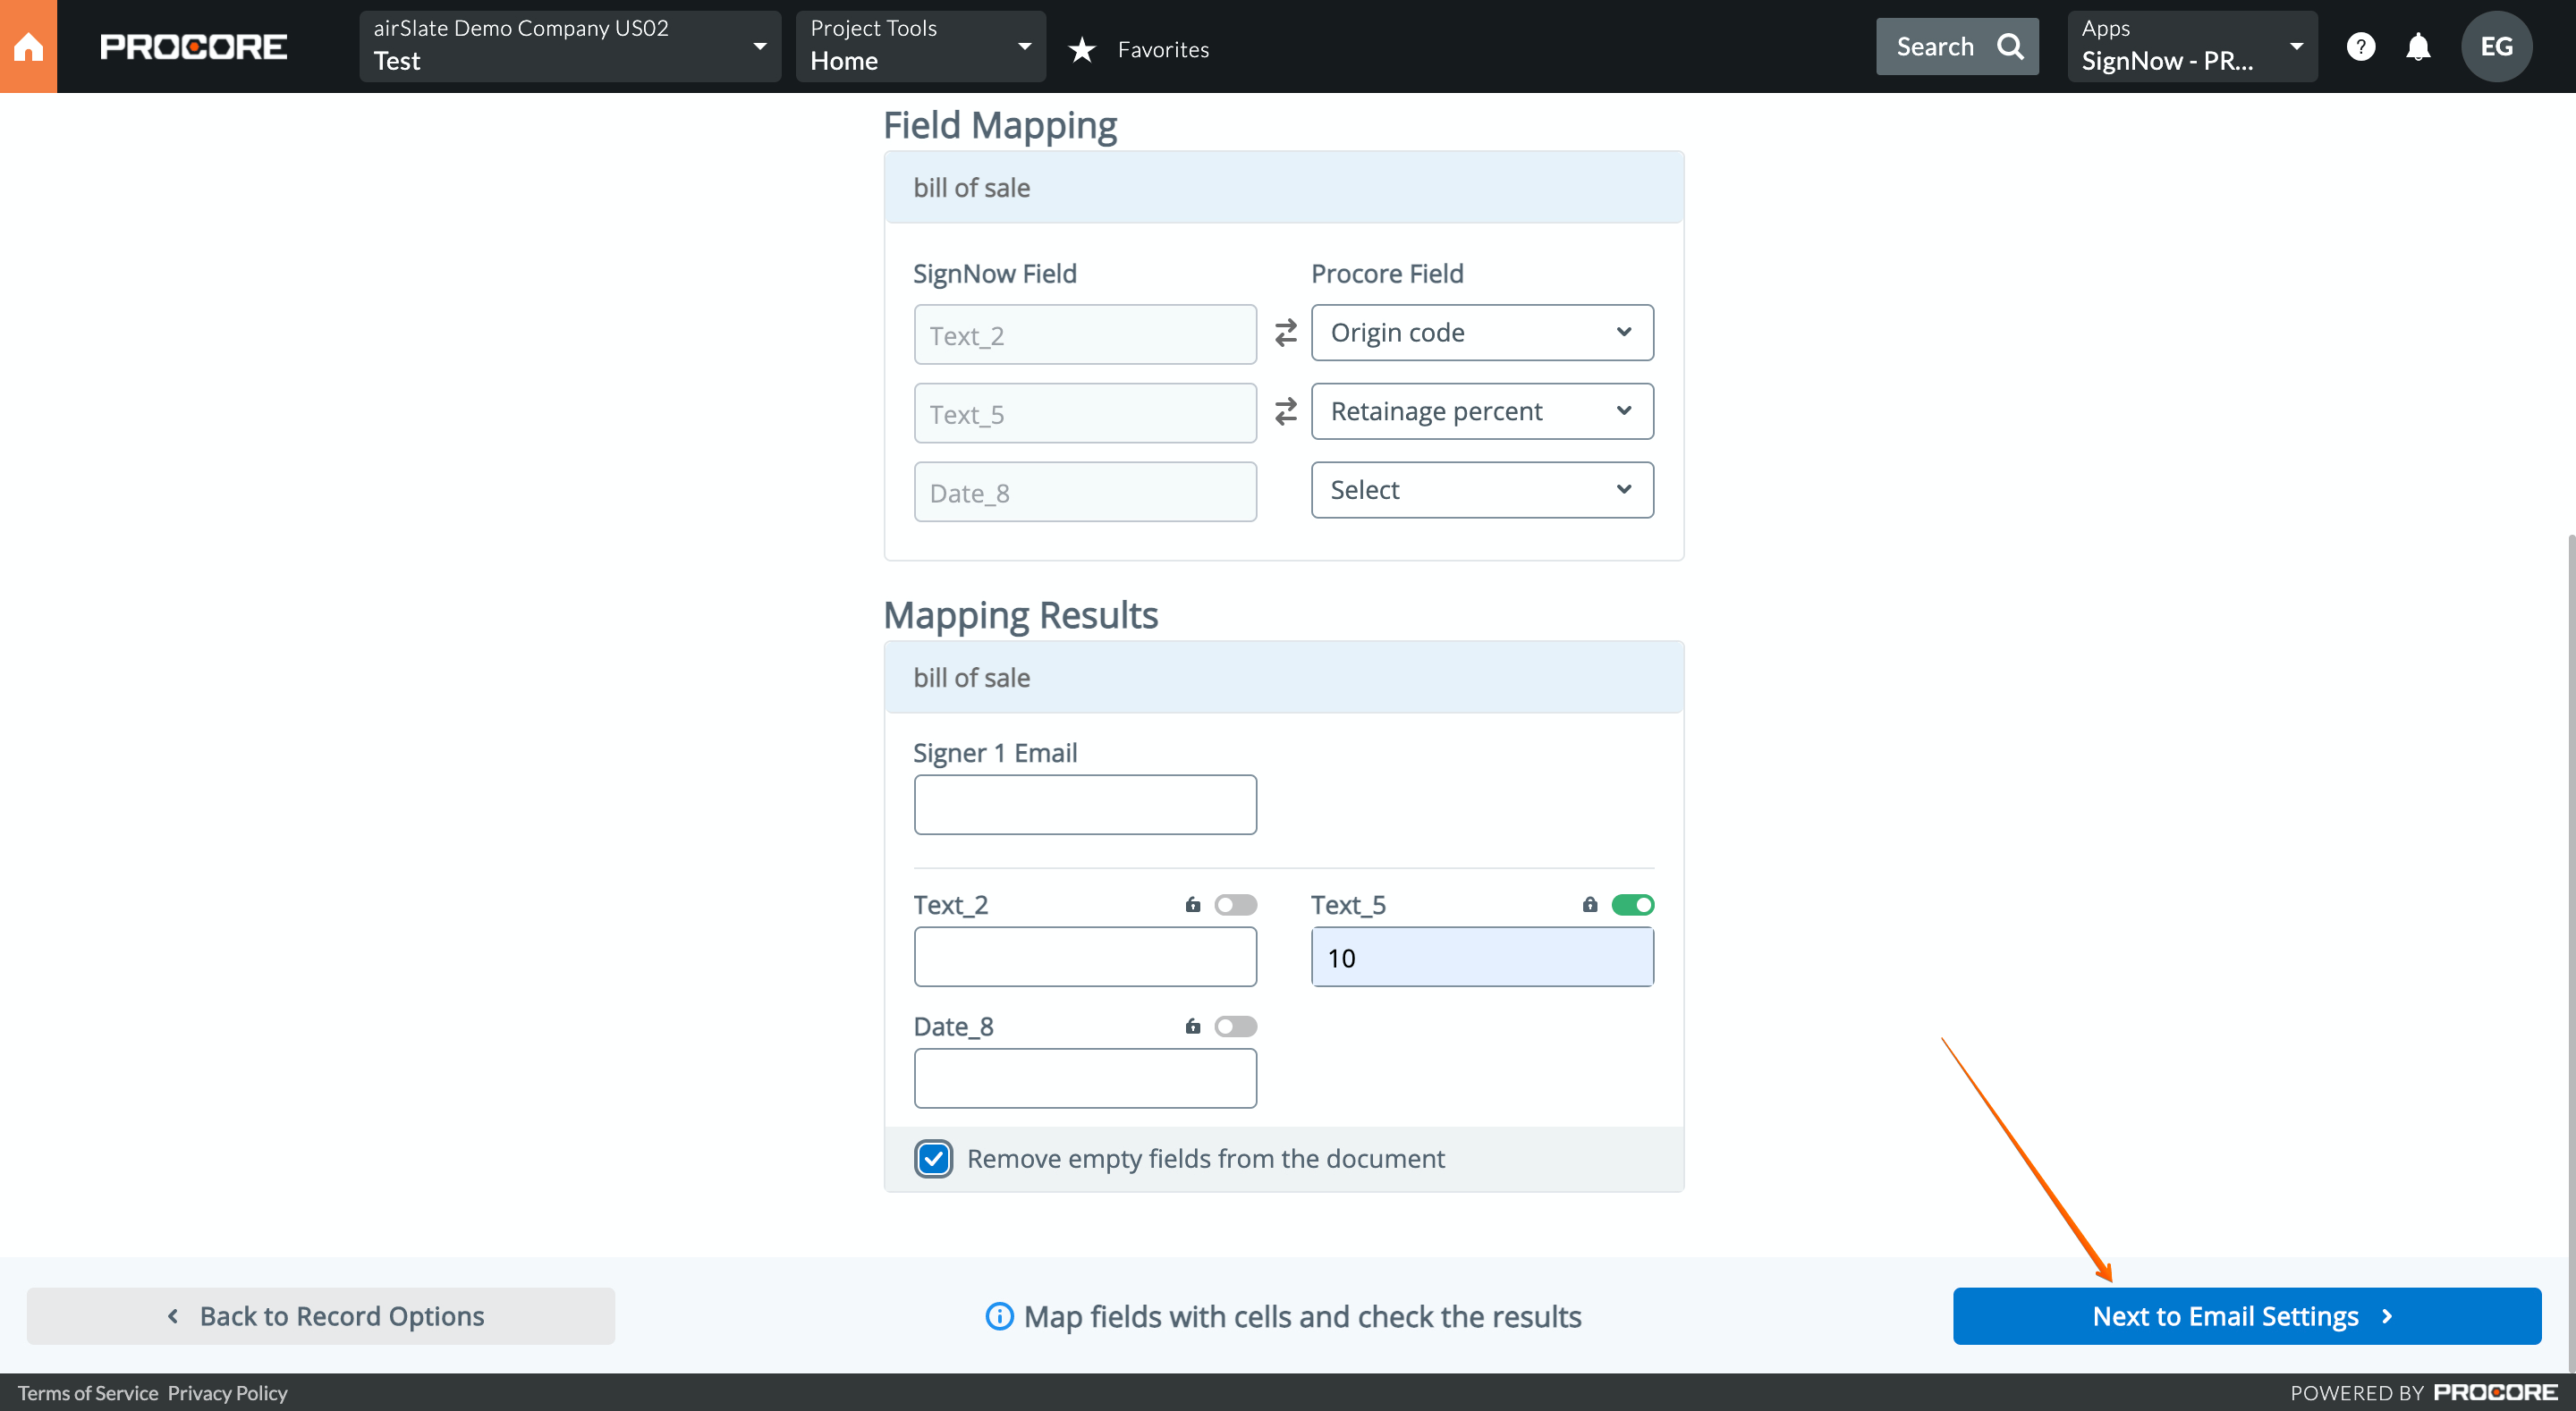The width and height of the screenshot is (2576, 1411).
Task: Uncheck Remove empty fields from the document
Action: (933, 1158)
